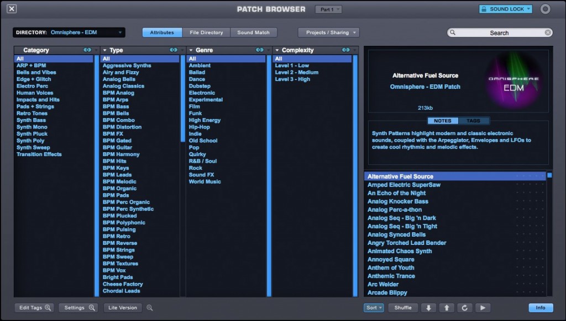Click into the Search field

pos(500,33)
